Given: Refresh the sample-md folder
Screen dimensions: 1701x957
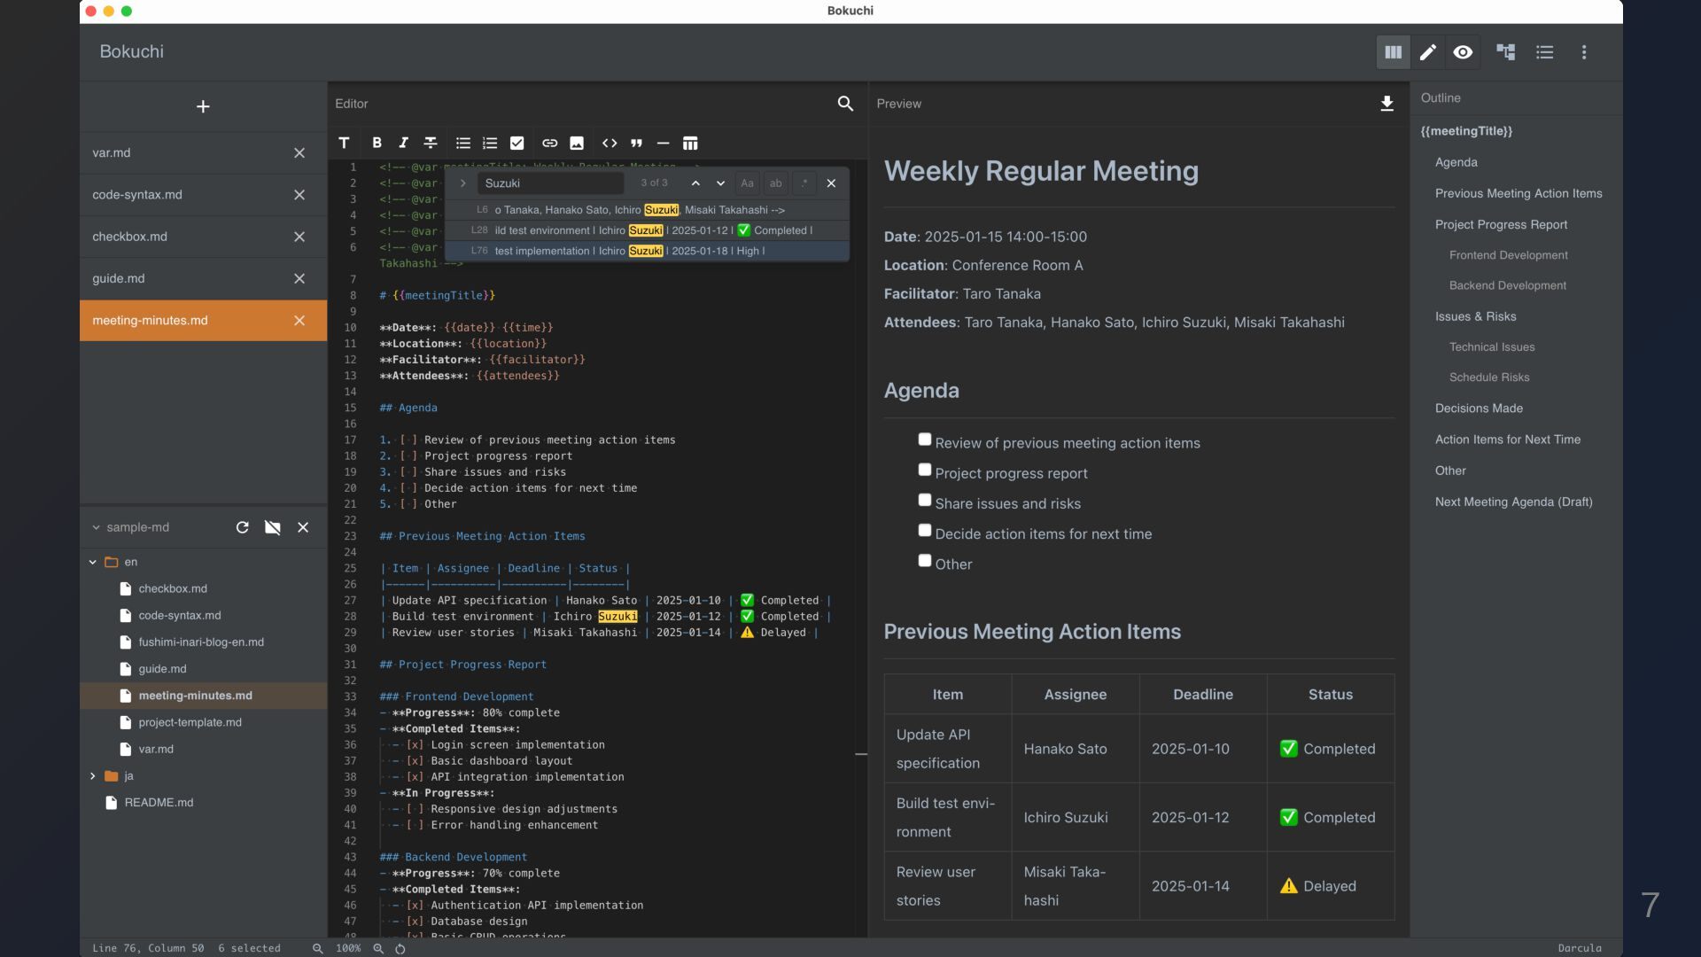Looking at the screenshot, I should pos(242,527).
